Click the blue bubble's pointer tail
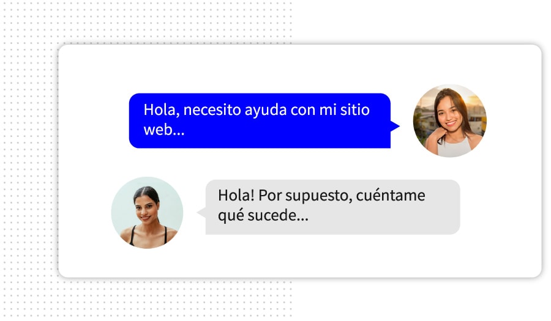 pyautogui.click(x=395, y=126)
